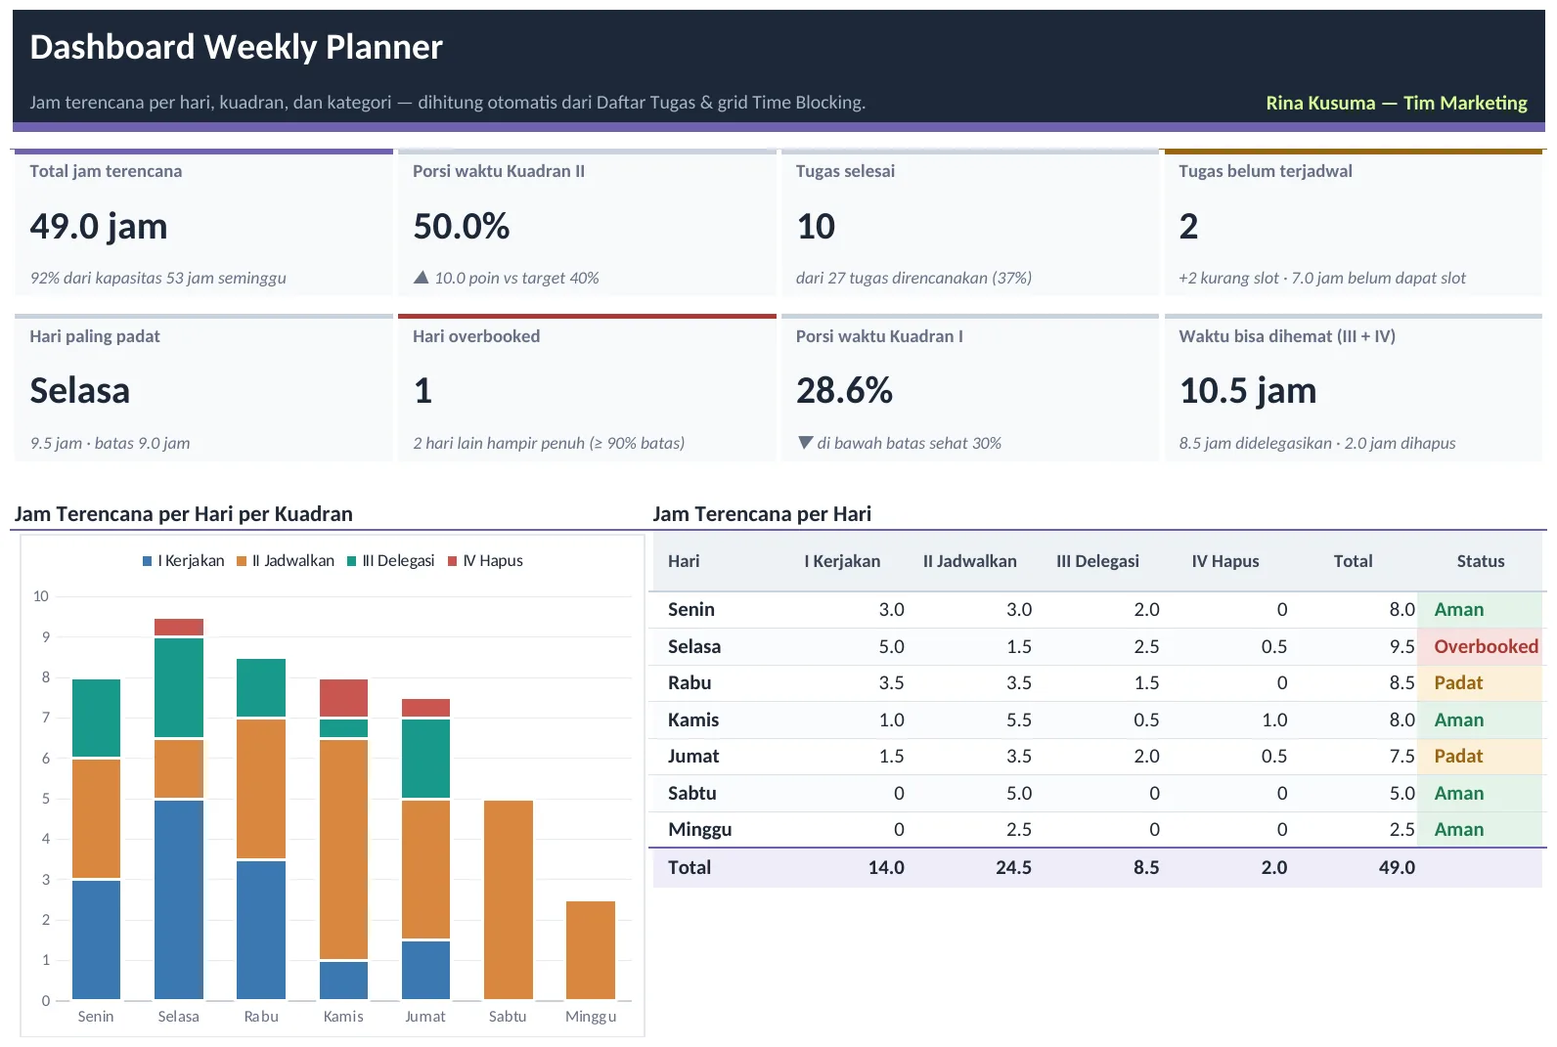Click the "Kamis" label on the chart axis
The width and height of the screenshot is (1557, 1047).
343,1017
